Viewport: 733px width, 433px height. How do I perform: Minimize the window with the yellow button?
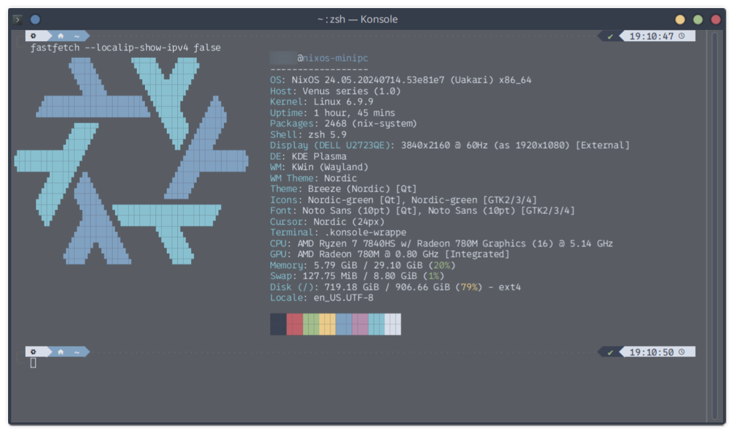[680, 19]
